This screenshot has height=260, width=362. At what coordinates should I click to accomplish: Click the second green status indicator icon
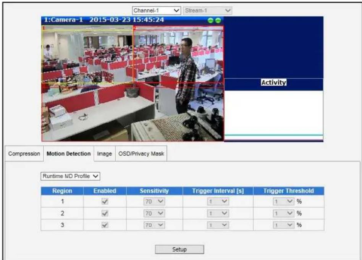click(x=218, y=21)
